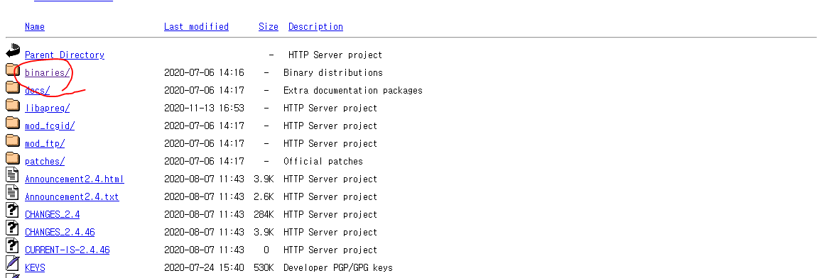817x278 pixels.
Task: Open the CHANGES_2.4 file link
Action: 52,214
